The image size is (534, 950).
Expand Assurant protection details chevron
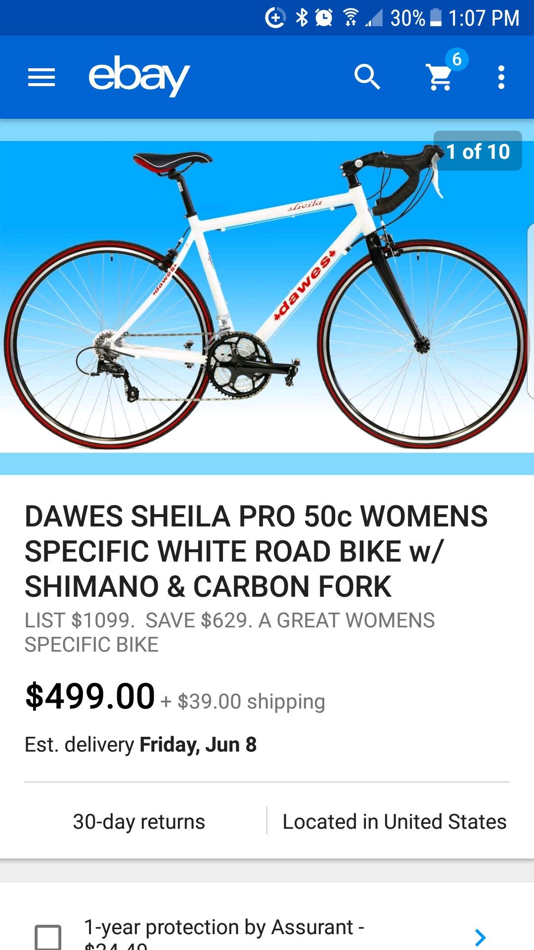click(480, 937)
